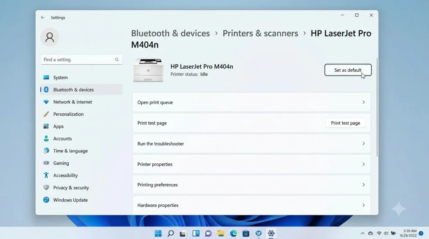Image resolution: width=429 pixels, height=239 pixels.
Task: Click Set as default button
Action: coord(348,70)
